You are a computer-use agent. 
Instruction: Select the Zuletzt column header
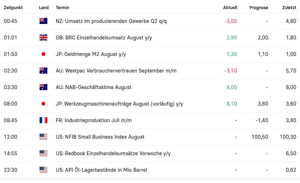(x=289, y=8)
